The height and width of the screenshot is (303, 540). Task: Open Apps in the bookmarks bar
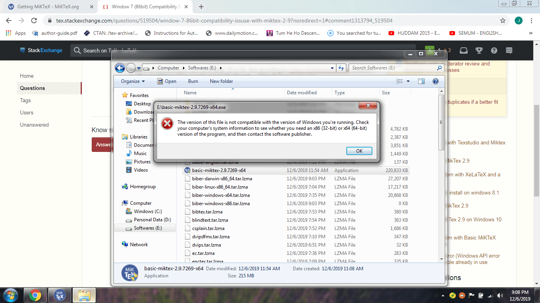(16, 33)
